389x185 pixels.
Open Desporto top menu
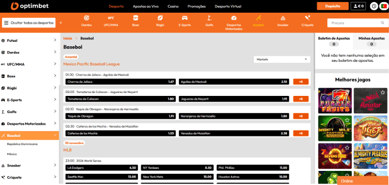116,6
